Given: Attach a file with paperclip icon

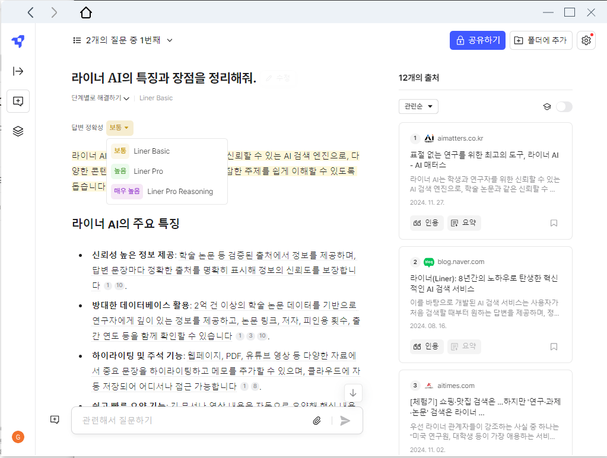Looking at the screenshot, I should 317,421.
